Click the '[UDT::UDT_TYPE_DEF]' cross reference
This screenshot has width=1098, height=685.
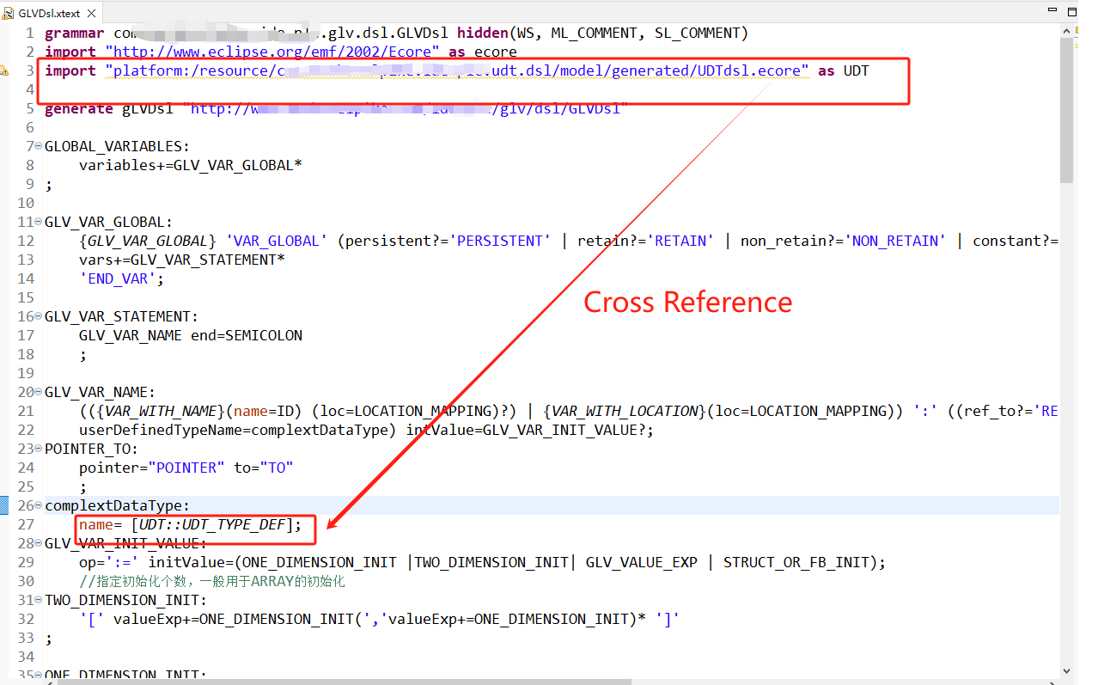pos(212,524)
